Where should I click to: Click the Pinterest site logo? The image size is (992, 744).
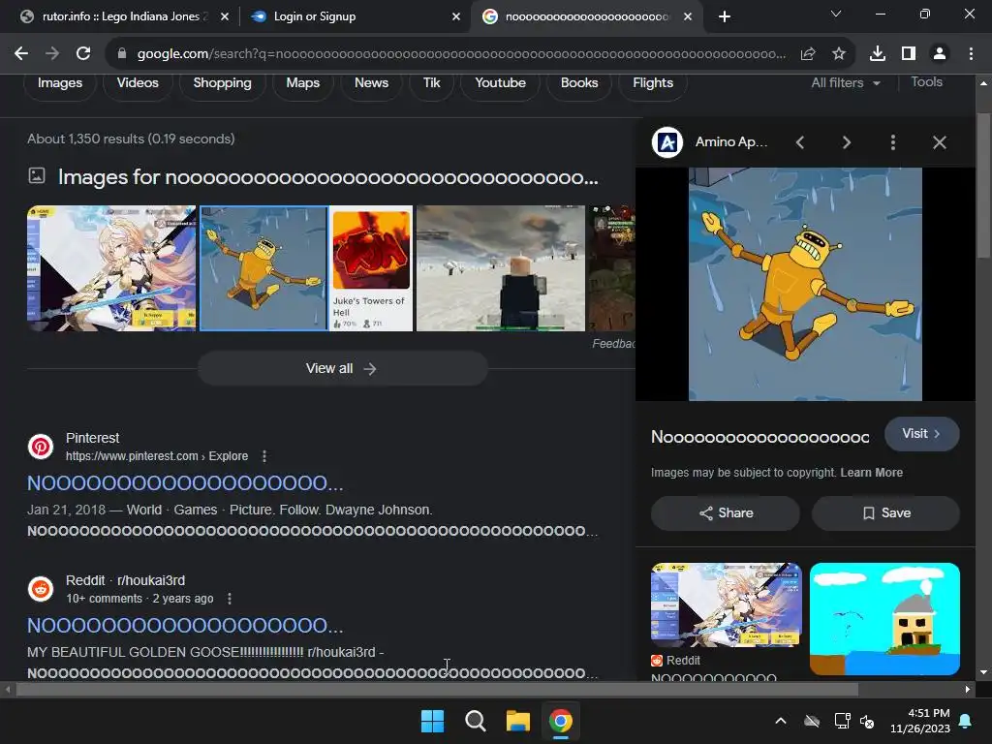(x=41, y=447)
